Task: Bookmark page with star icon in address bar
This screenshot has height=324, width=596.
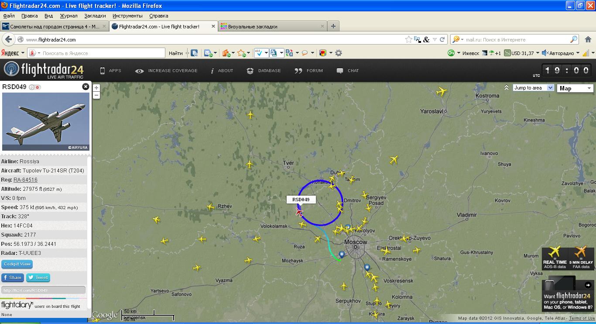Action: (x=409, y=39)
